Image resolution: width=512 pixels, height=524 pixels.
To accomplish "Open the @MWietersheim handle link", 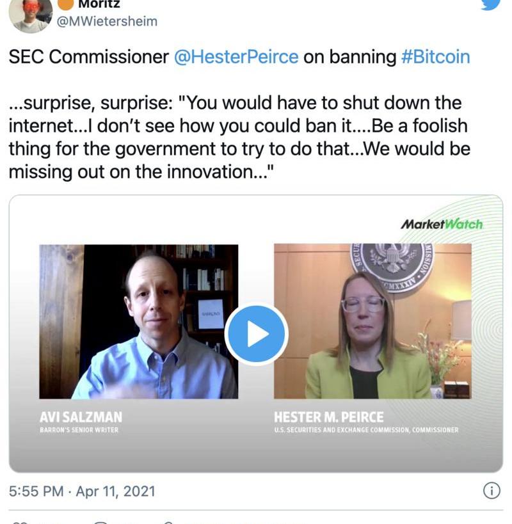I will [108, 21].
